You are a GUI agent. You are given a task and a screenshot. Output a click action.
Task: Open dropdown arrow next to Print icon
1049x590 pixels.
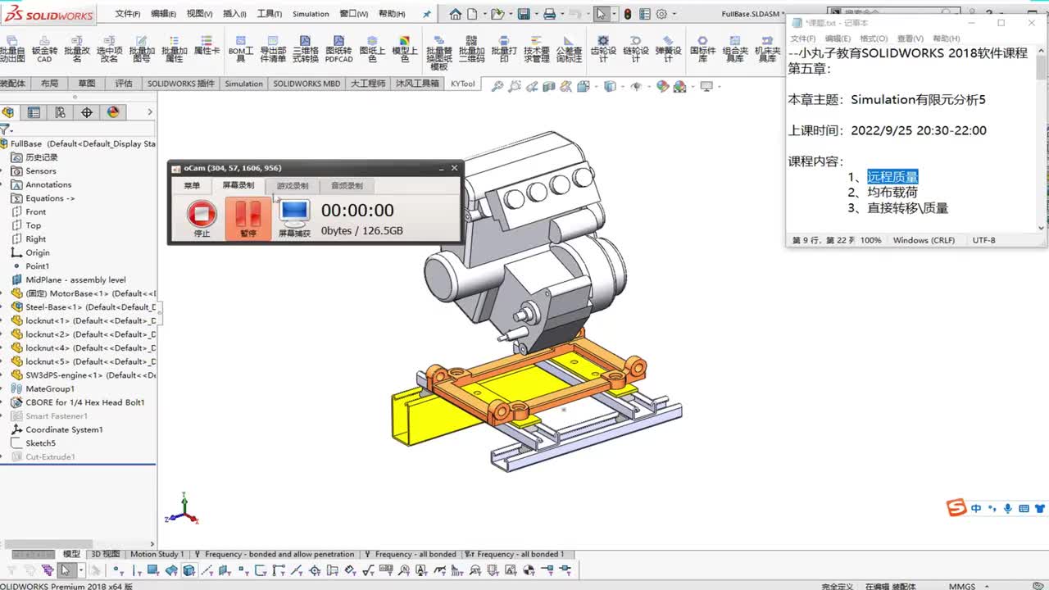(563, 14)
